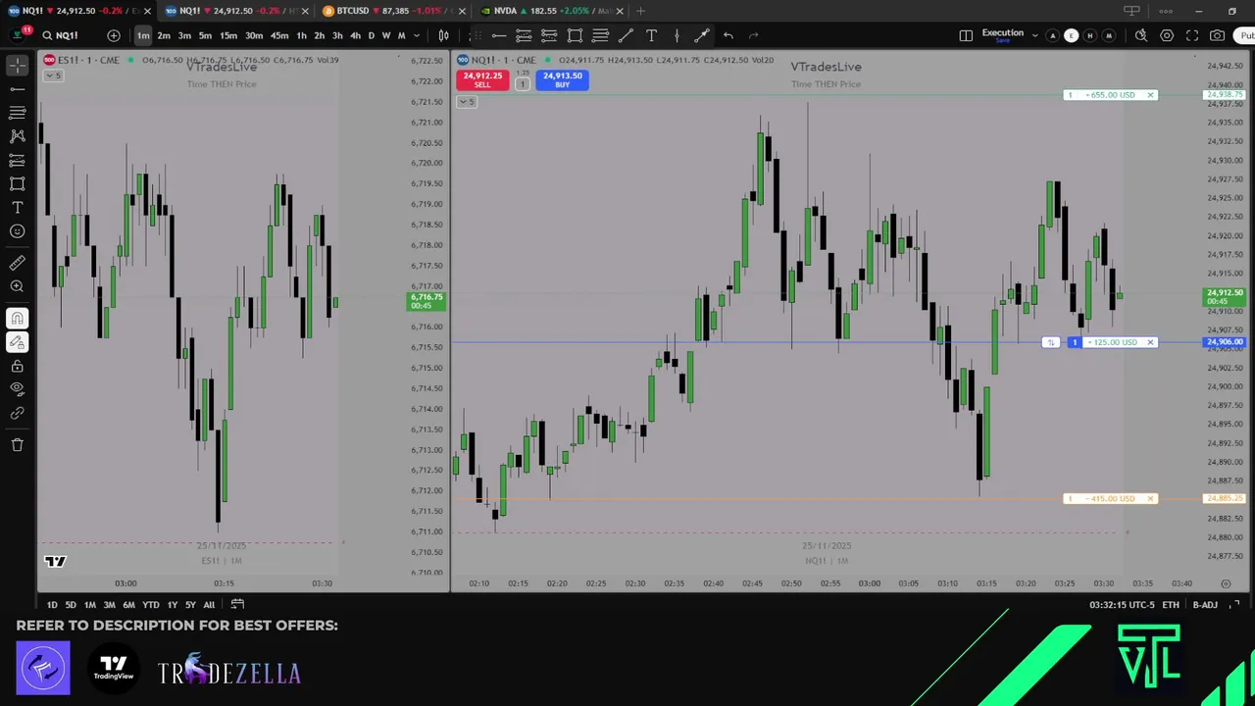Screen dimensions: 1255x706
Task: Select the trend line tool in left sidebar
Action: click(18, 89)
